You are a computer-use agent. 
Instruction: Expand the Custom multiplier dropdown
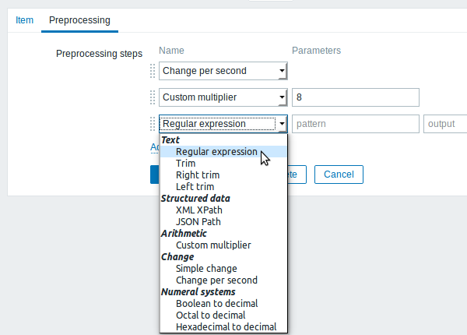pyautogui.click(x=223, y=97)
